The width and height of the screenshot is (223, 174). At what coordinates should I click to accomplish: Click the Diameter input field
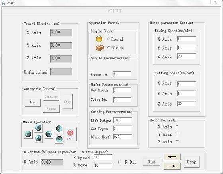pyautogui.click(x=122, y=74)
